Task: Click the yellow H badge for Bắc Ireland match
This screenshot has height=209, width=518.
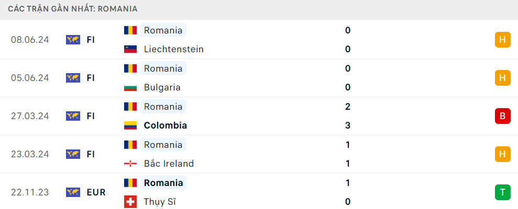Action: (502, 154)
